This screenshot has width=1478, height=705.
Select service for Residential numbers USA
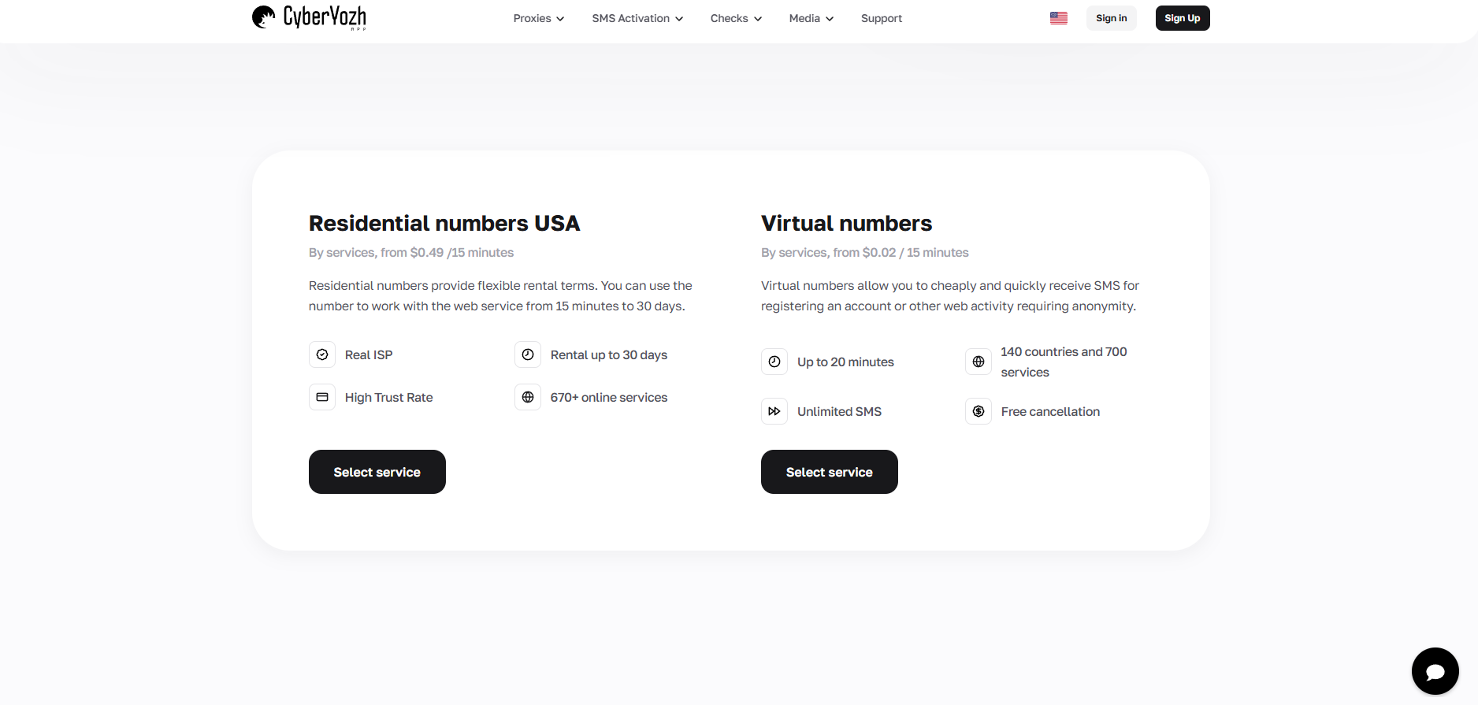click(377, 472)
